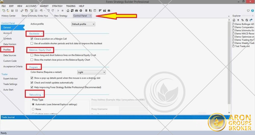
Task: Click Explorer Refresh icon
Action: (x=247, y=20)
